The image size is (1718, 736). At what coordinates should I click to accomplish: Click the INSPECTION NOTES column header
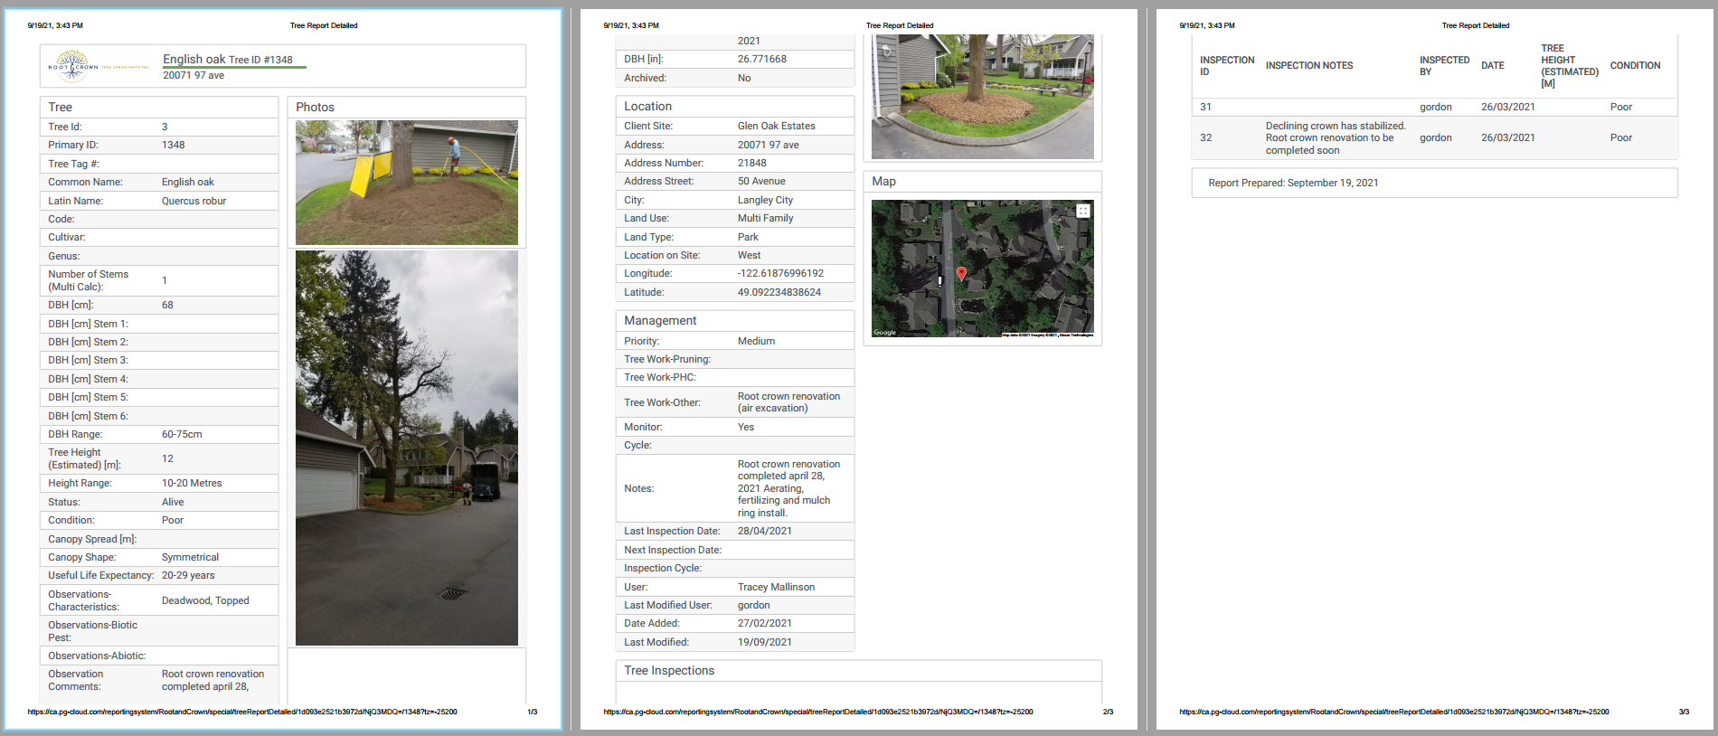pos(1308,65)
